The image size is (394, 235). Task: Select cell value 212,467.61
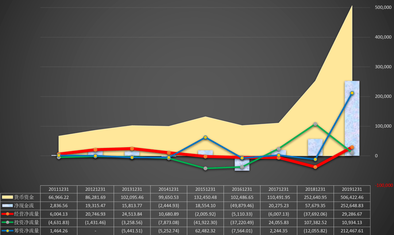click(x=352, y=231)
